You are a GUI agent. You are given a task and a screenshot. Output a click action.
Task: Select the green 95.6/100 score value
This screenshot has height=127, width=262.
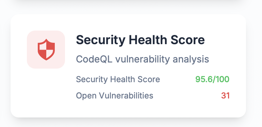click(x=212, y=79)
